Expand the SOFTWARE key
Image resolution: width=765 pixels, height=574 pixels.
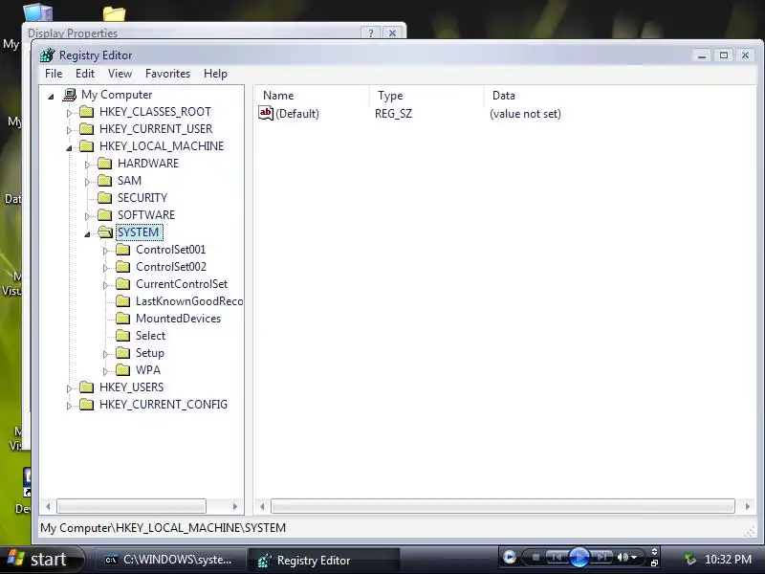point(87,216)
